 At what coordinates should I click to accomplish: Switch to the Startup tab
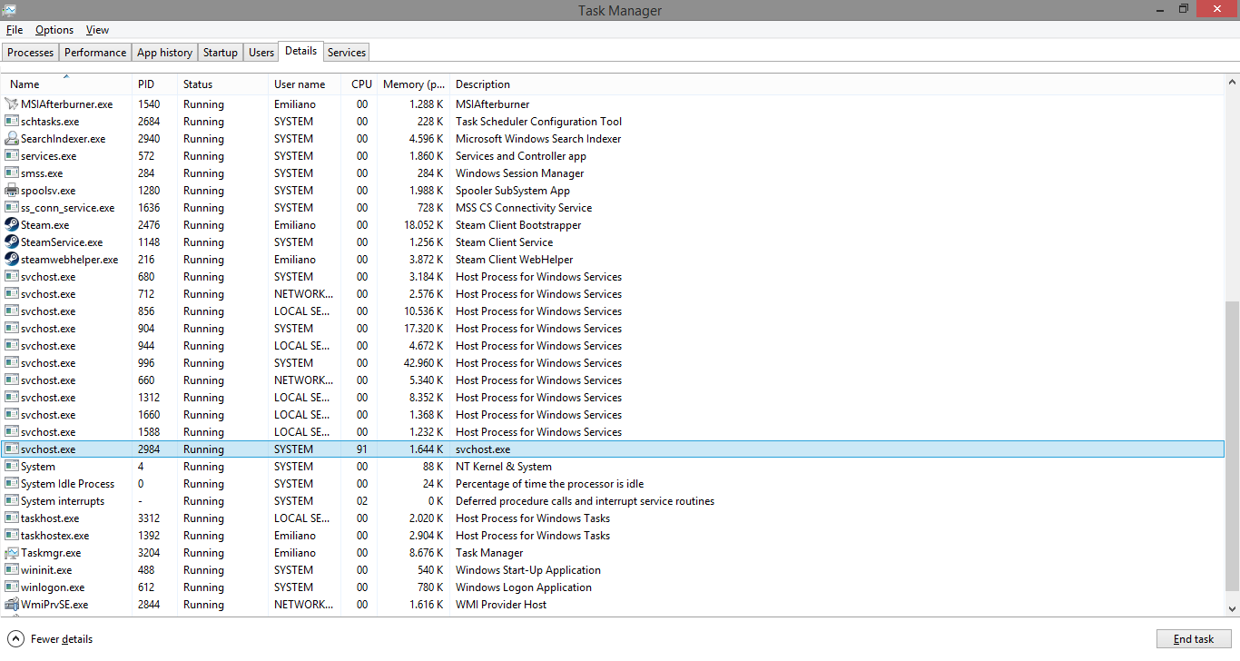[x=220, y=52]
